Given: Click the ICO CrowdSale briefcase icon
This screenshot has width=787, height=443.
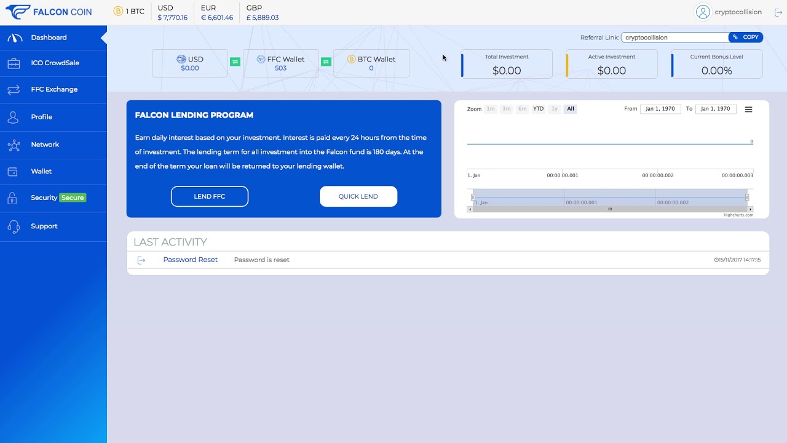Looking at the screenshot, I should (14, 63).
